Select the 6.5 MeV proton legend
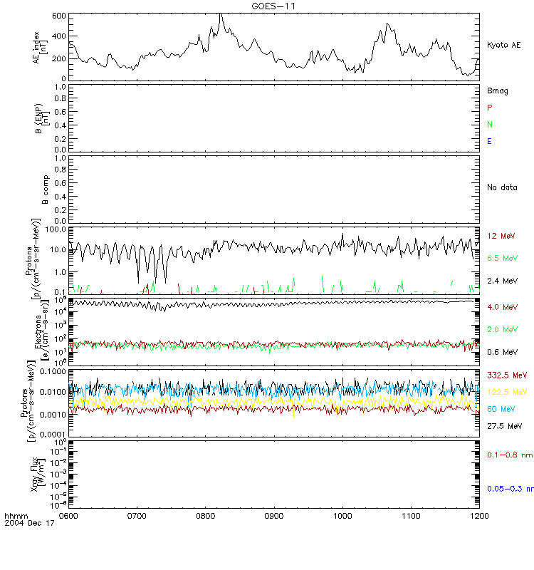This screenshot has height=570, width=534. pos(503,259)
